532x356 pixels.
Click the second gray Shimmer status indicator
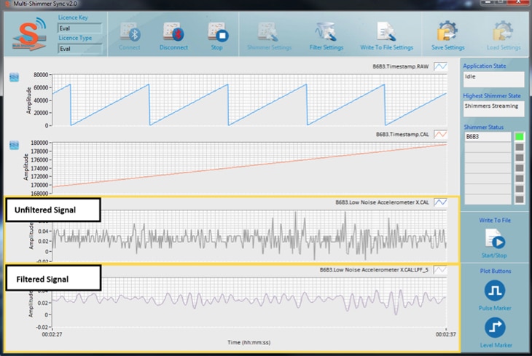point(519,158)
